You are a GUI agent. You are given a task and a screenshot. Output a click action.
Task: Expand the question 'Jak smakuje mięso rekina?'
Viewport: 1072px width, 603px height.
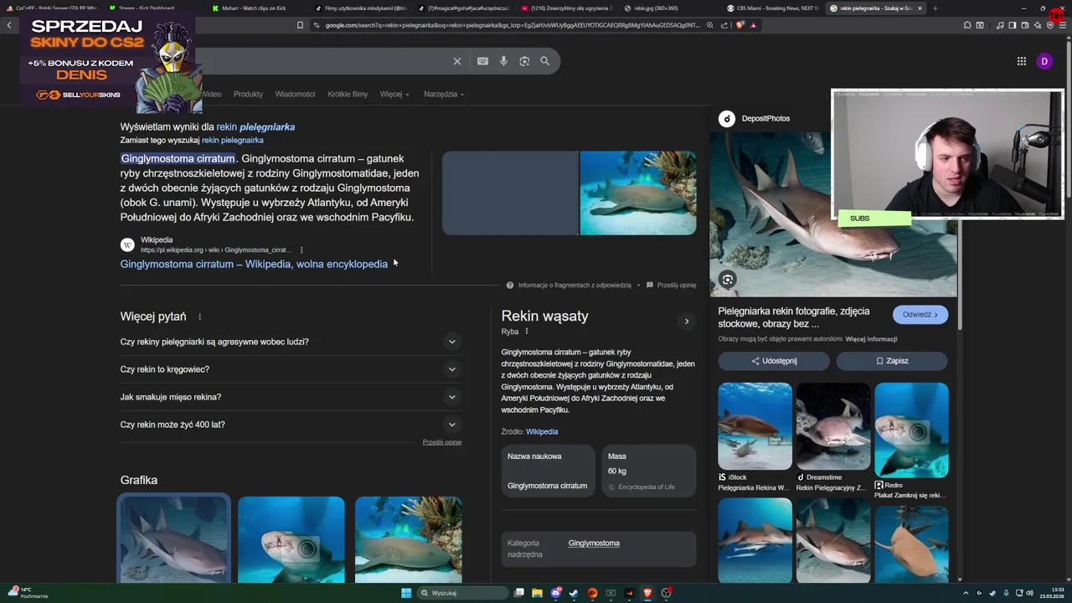[x=452, y=397]
